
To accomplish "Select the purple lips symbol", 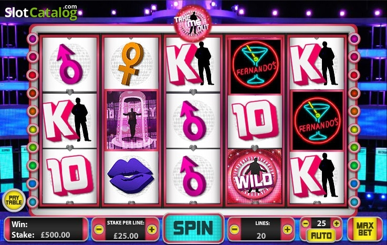I will [x=131, y=176].
